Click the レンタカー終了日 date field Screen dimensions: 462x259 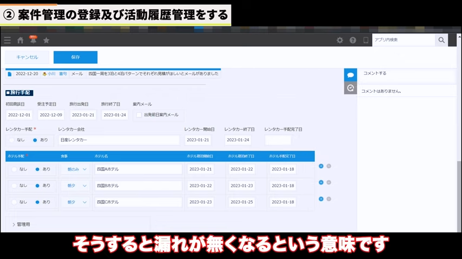(238, 140)
